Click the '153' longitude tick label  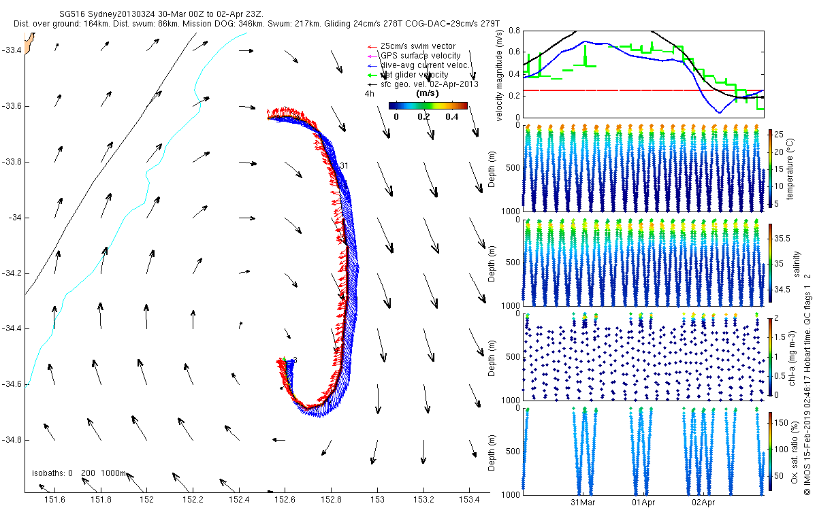click(x=377, y=500)
